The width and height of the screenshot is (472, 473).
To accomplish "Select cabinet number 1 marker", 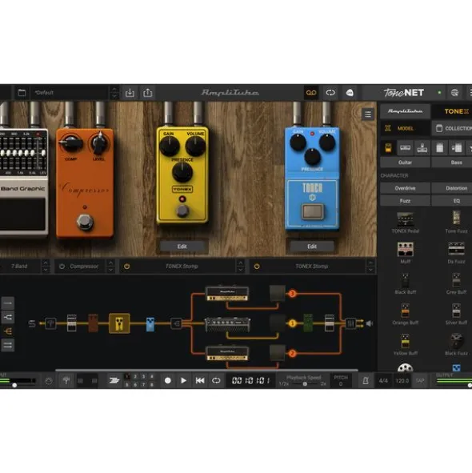I will 292,323.
